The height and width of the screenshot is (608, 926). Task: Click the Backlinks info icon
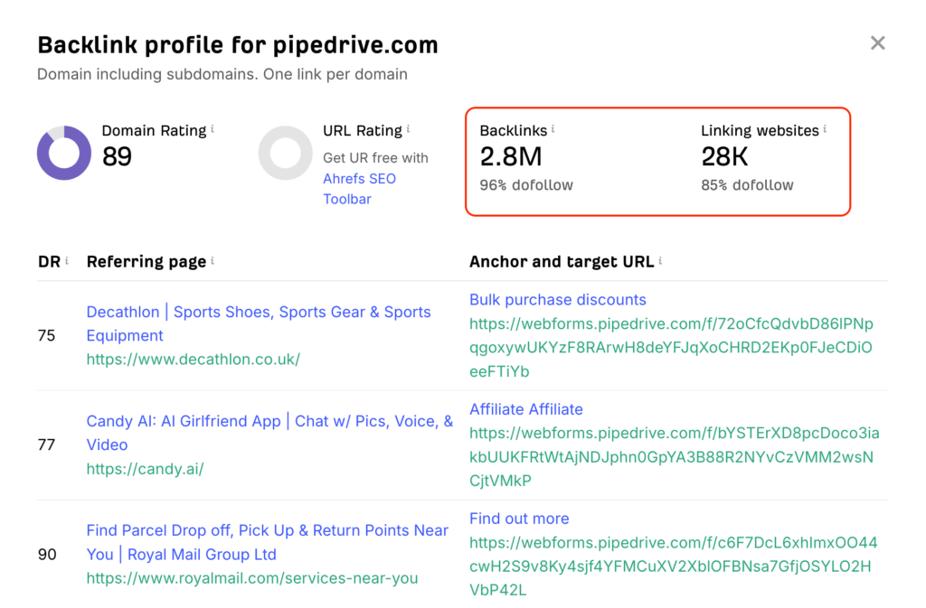tap(553, 128)
